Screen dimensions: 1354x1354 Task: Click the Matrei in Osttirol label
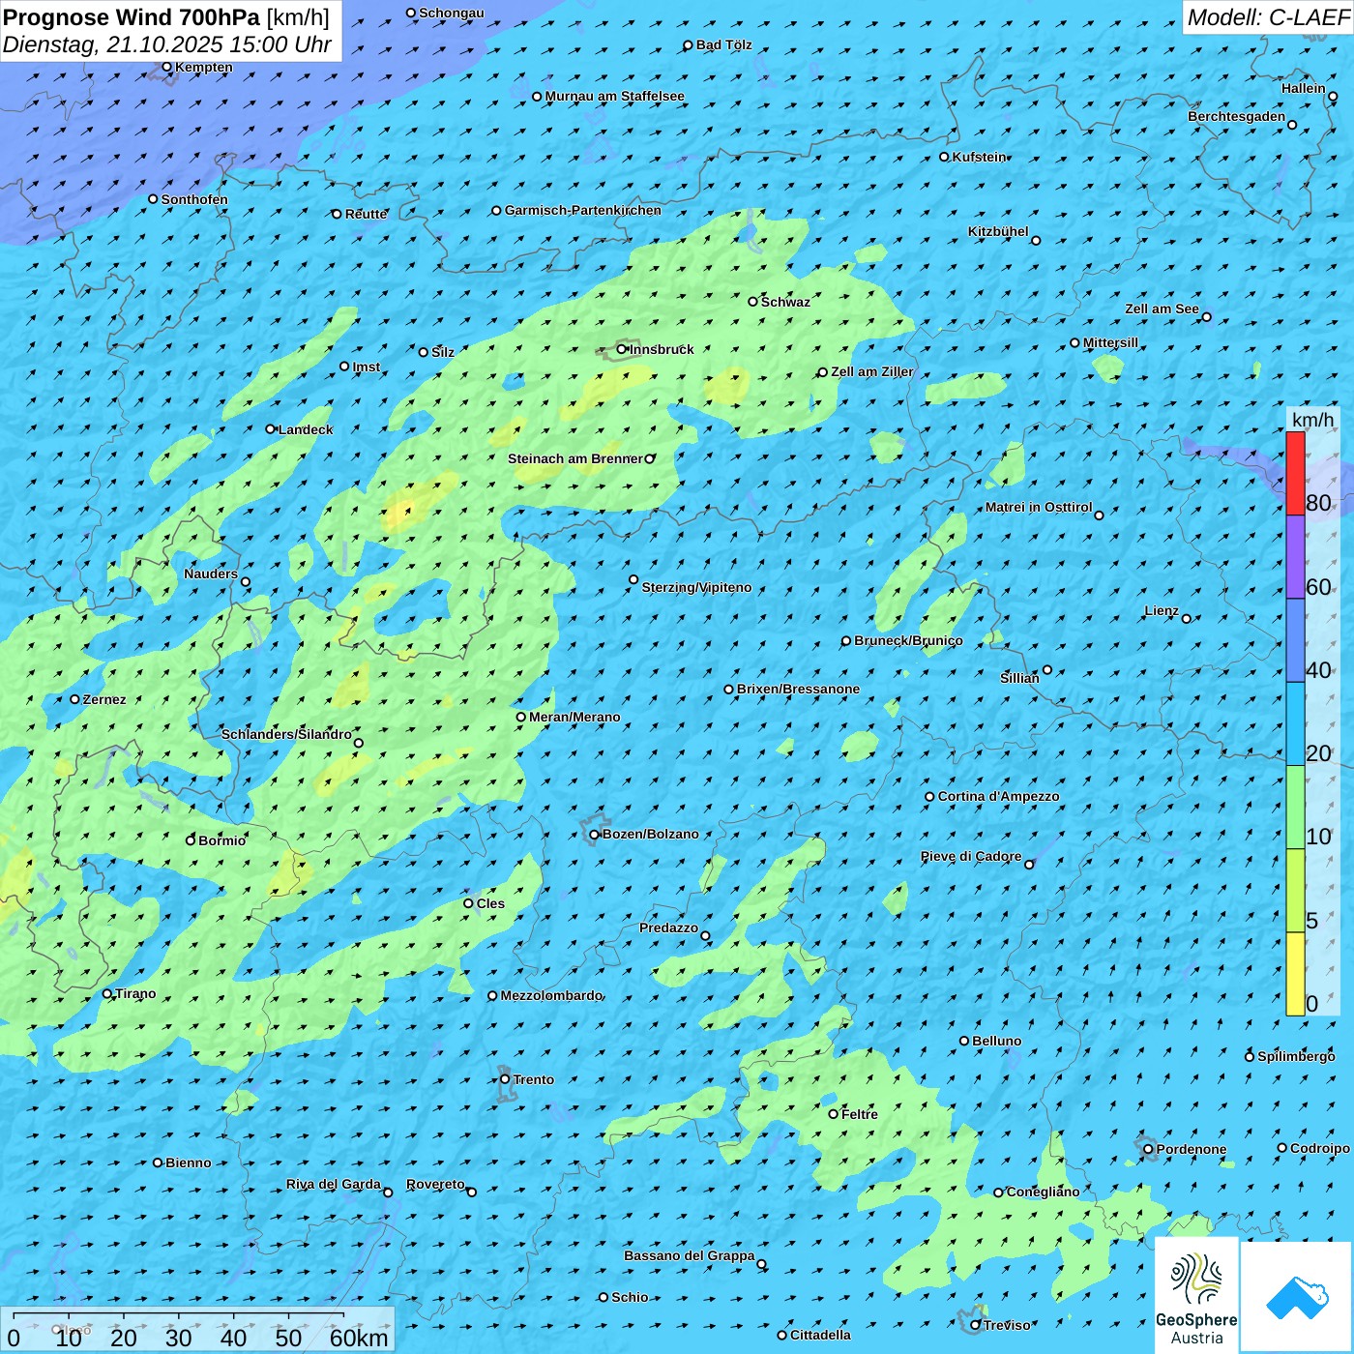point(1039,507)
